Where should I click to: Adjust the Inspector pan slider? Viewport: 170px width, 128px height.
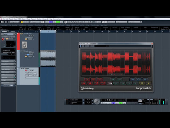(x=11, y=45)
